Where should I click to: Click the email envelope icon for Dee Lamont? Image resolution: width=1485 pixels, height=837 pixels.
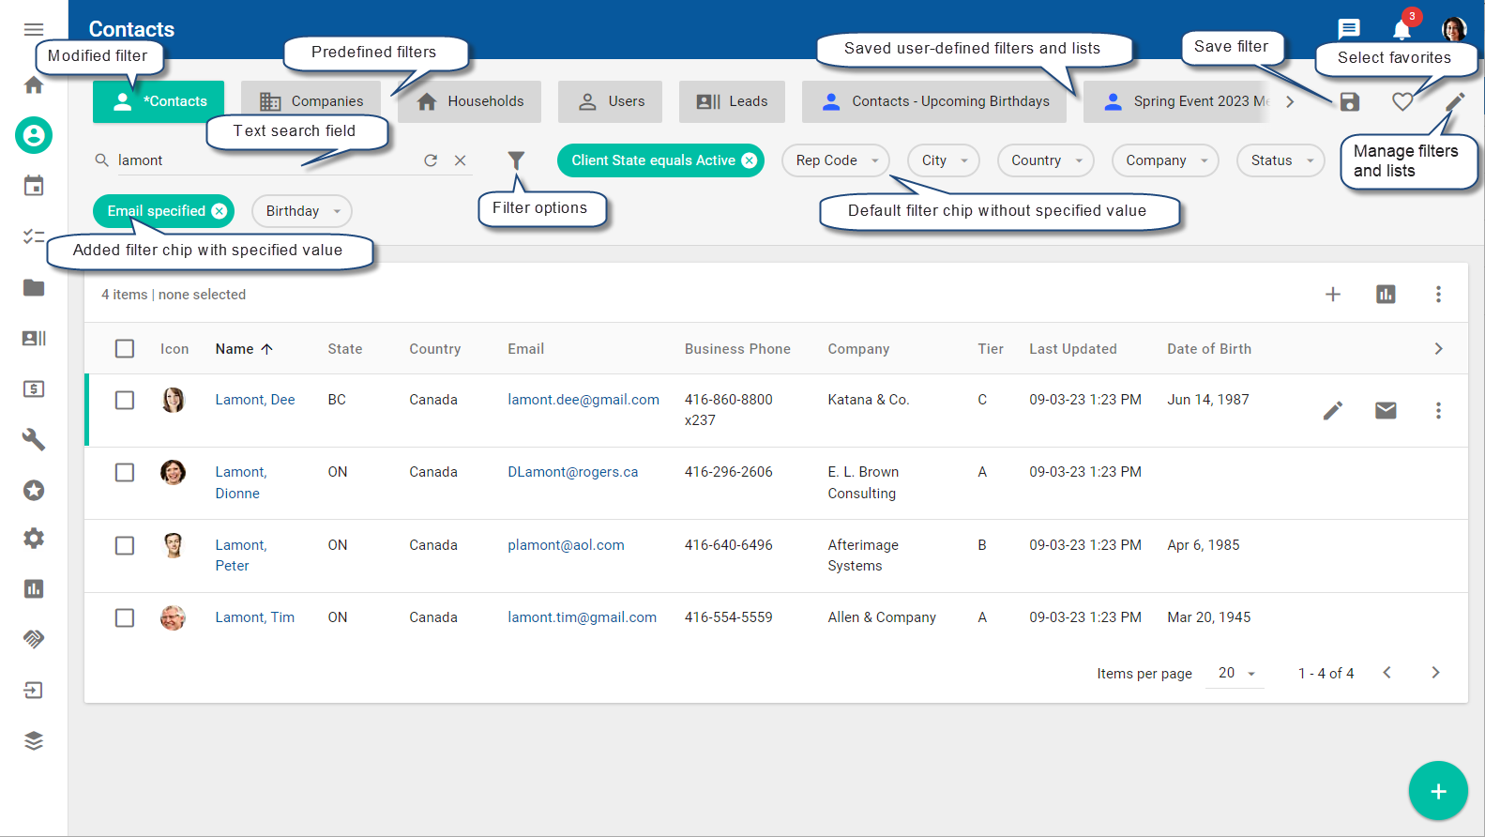tap(1385, 410)
